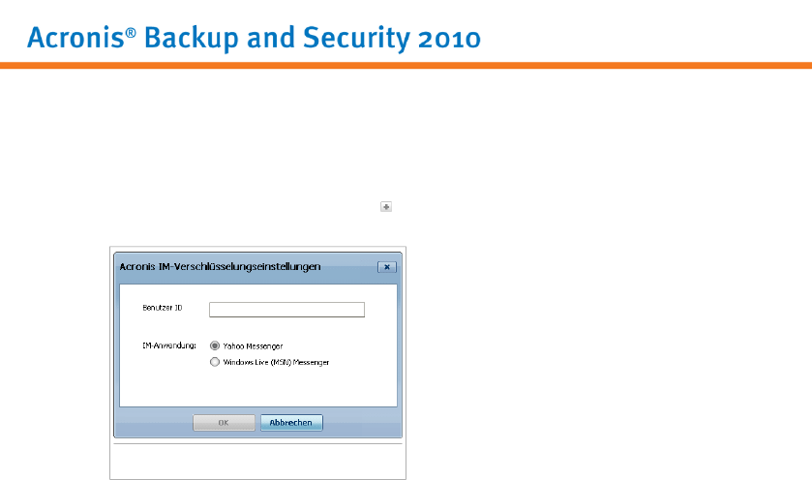Close the Acronis IM-Verschlüsselungseinstellungen dialog

(386, 266)
